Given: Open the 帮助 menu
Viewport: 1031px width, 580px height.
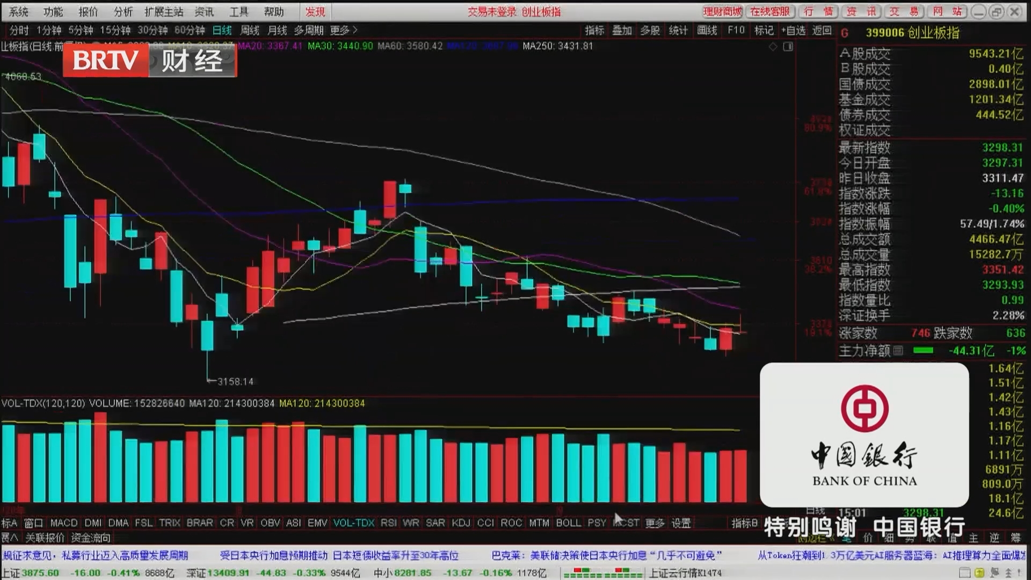Looking at the screenshot, I should click(274, 12).
